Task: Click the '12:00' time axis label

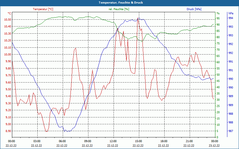Action: tap(113, 141)
